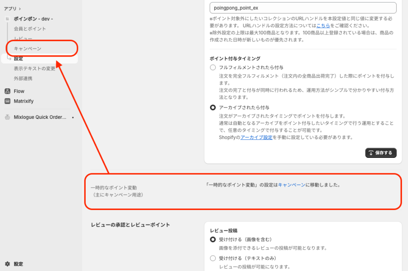Screen dimensions: 408x271
Task: Select アーカイブされたら付与 radio option
Action: tap(213, 107)
